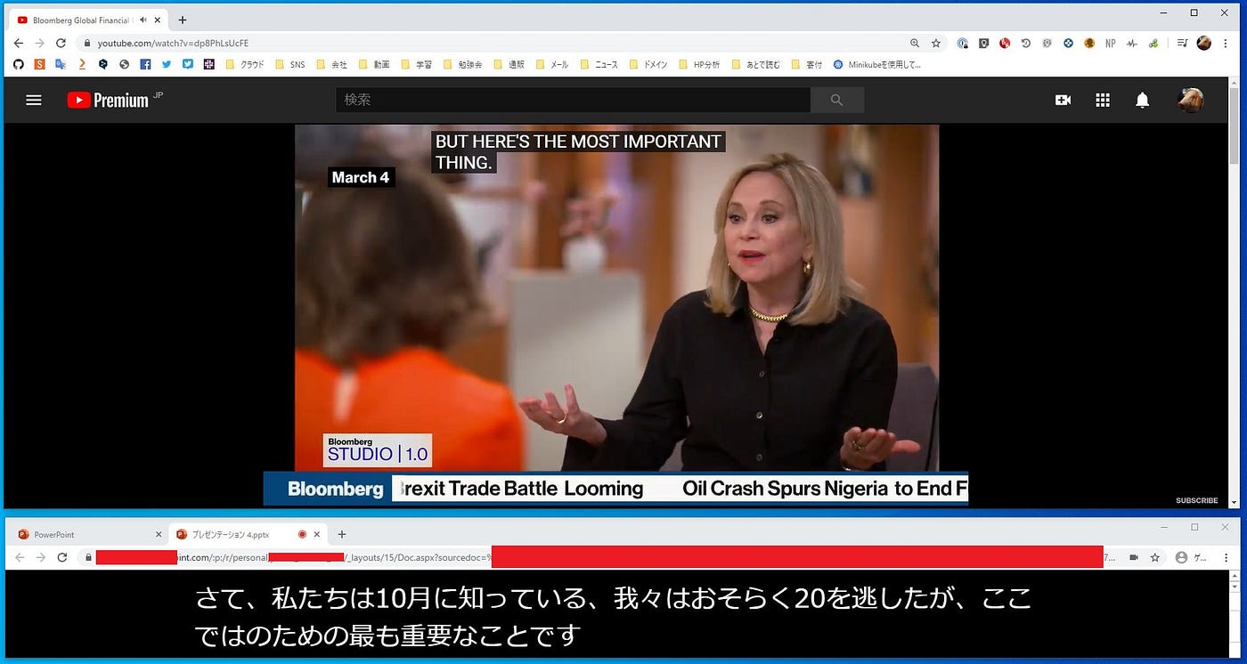The height and width of the screenshot is (664, 1247).
Task: Click the Twitter bird bookmark icon
Action: (x=167, y=64)
